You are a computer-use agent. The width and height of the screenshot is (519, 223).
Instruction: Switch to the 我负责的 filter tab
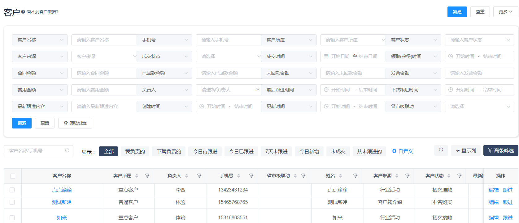point(135,152)
